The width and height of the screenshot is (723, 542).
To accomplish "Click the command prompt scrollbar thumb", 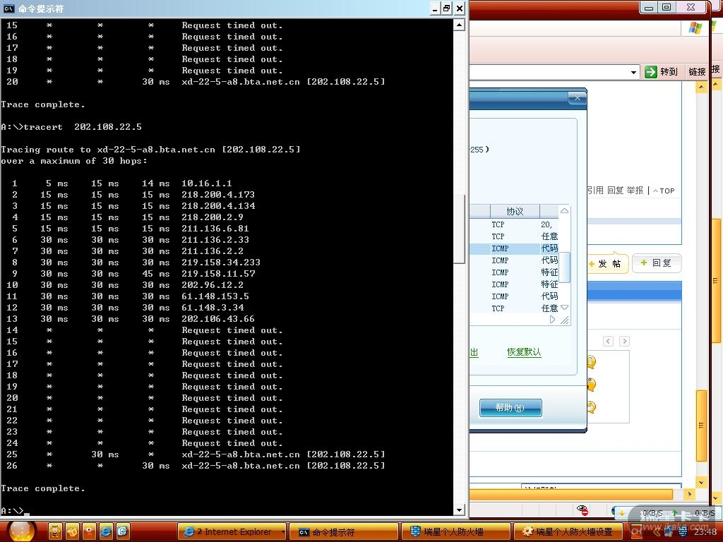I will pos(459,229).
